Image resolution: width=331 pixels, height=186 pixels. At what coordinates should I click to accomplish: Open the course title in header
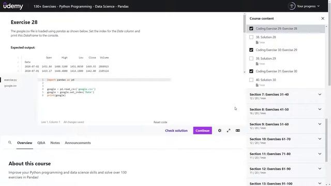point(81,6)
